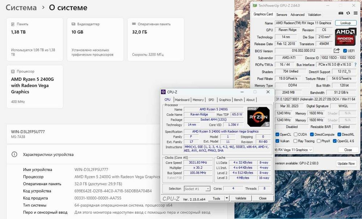Viewport: 362px width, 219px height.
Task: Open Процессор AMD Ryzen 5 2400G card
Action: point(35,87)
